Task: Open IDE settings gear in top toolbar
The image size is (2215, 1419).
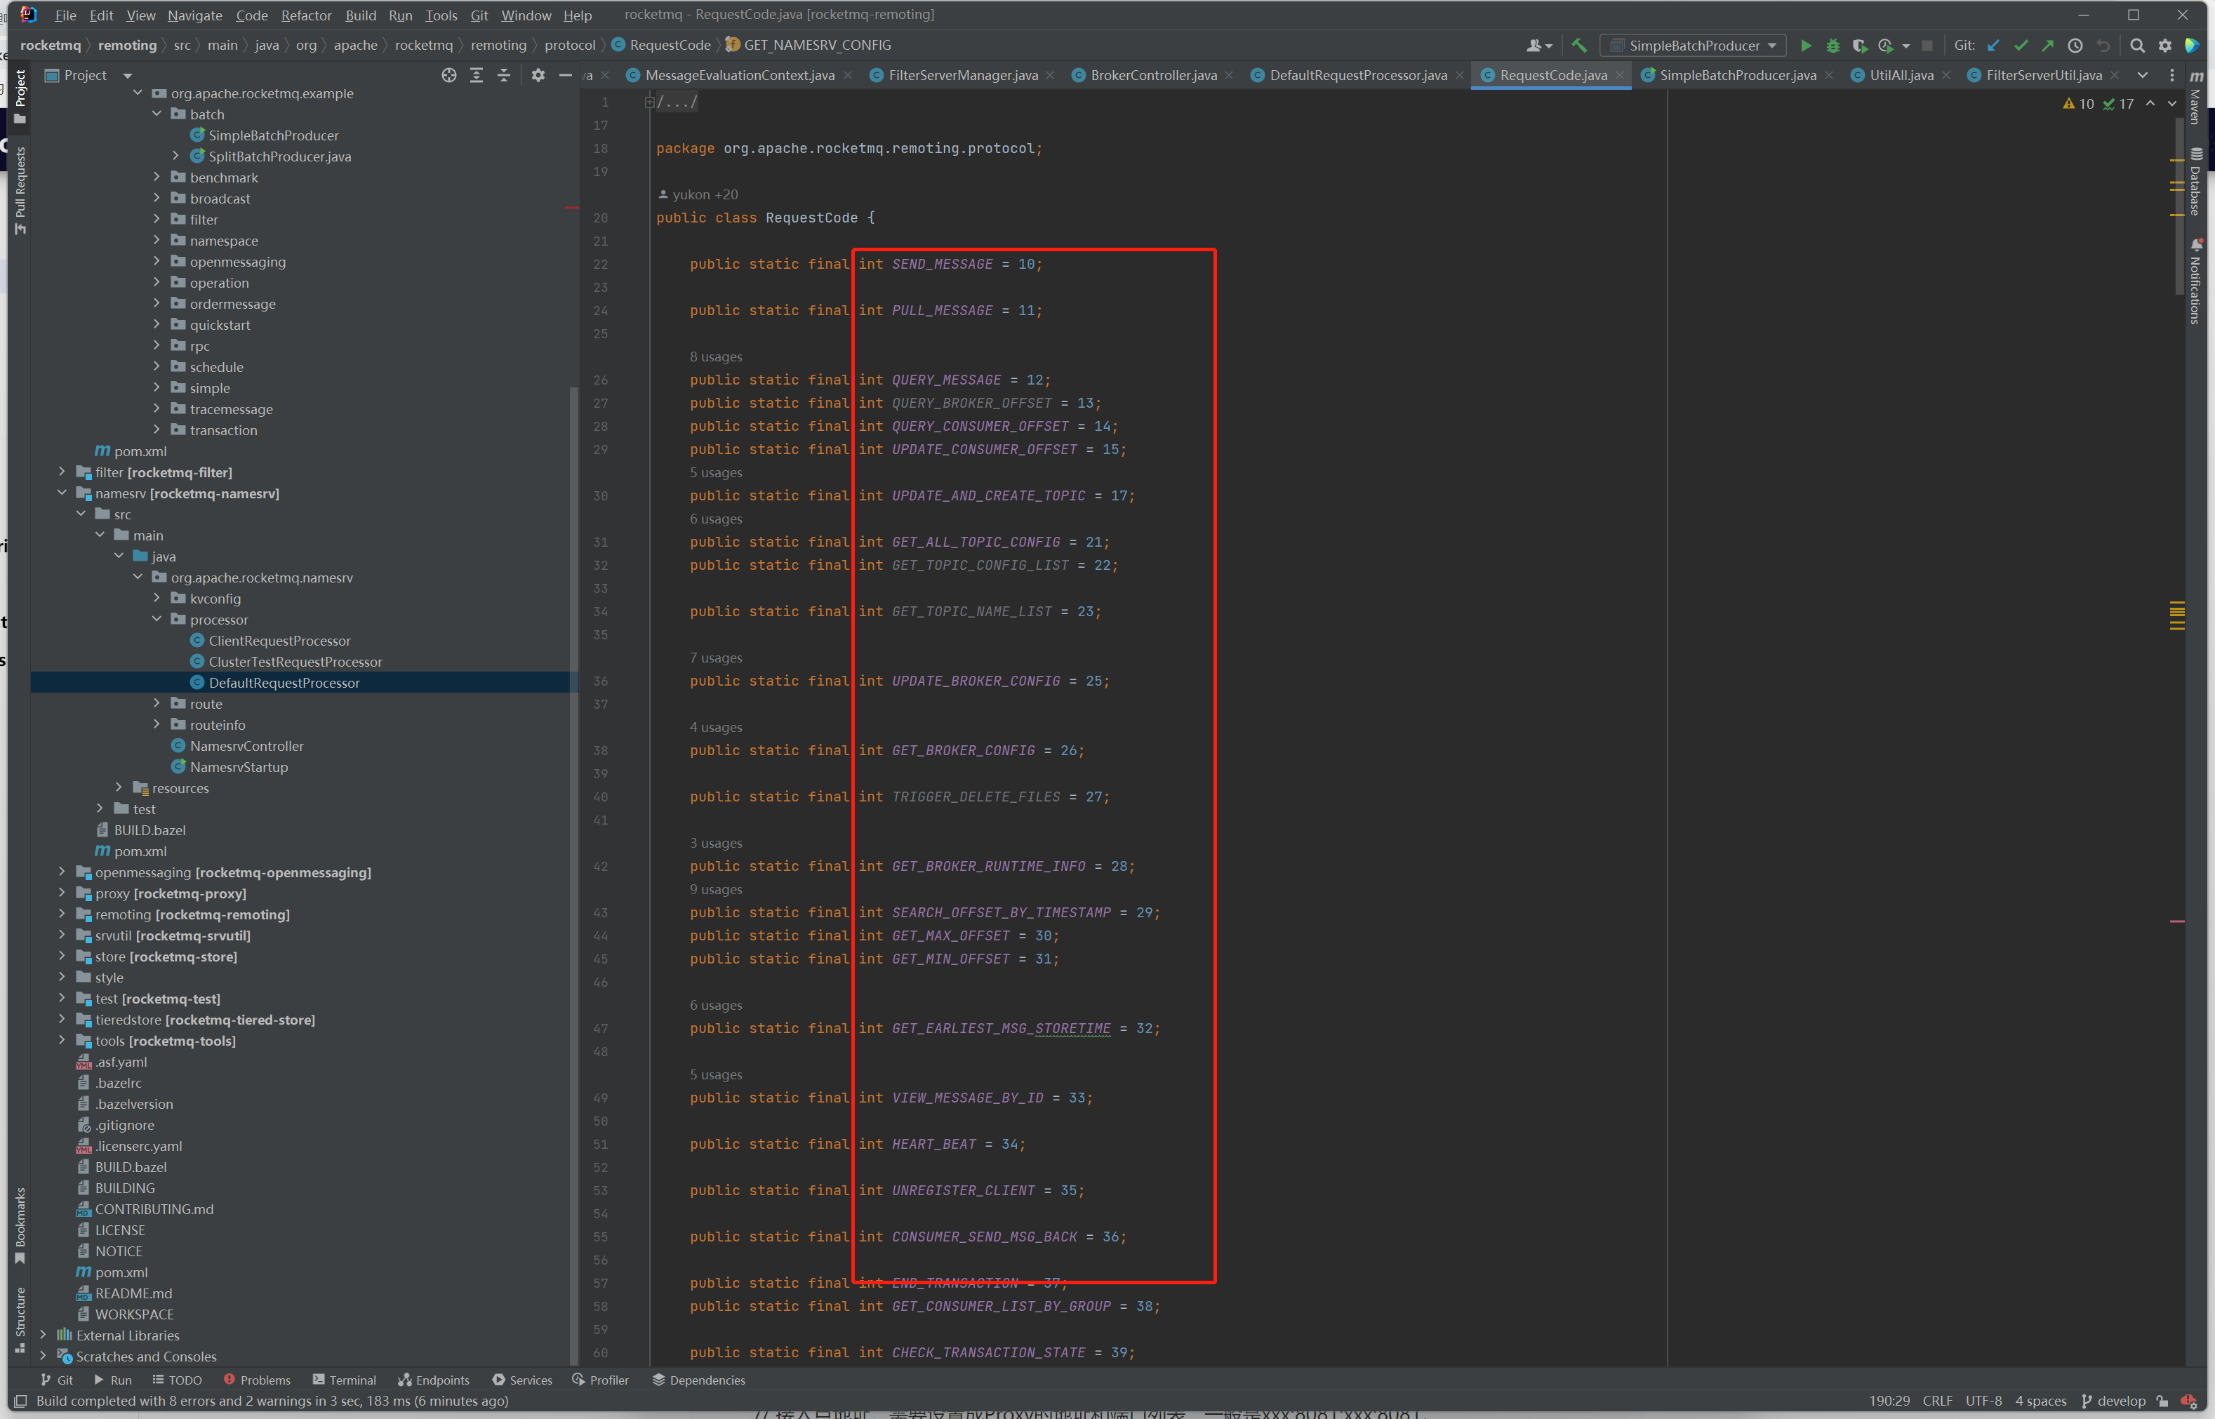Action: tap(2165, 45)
